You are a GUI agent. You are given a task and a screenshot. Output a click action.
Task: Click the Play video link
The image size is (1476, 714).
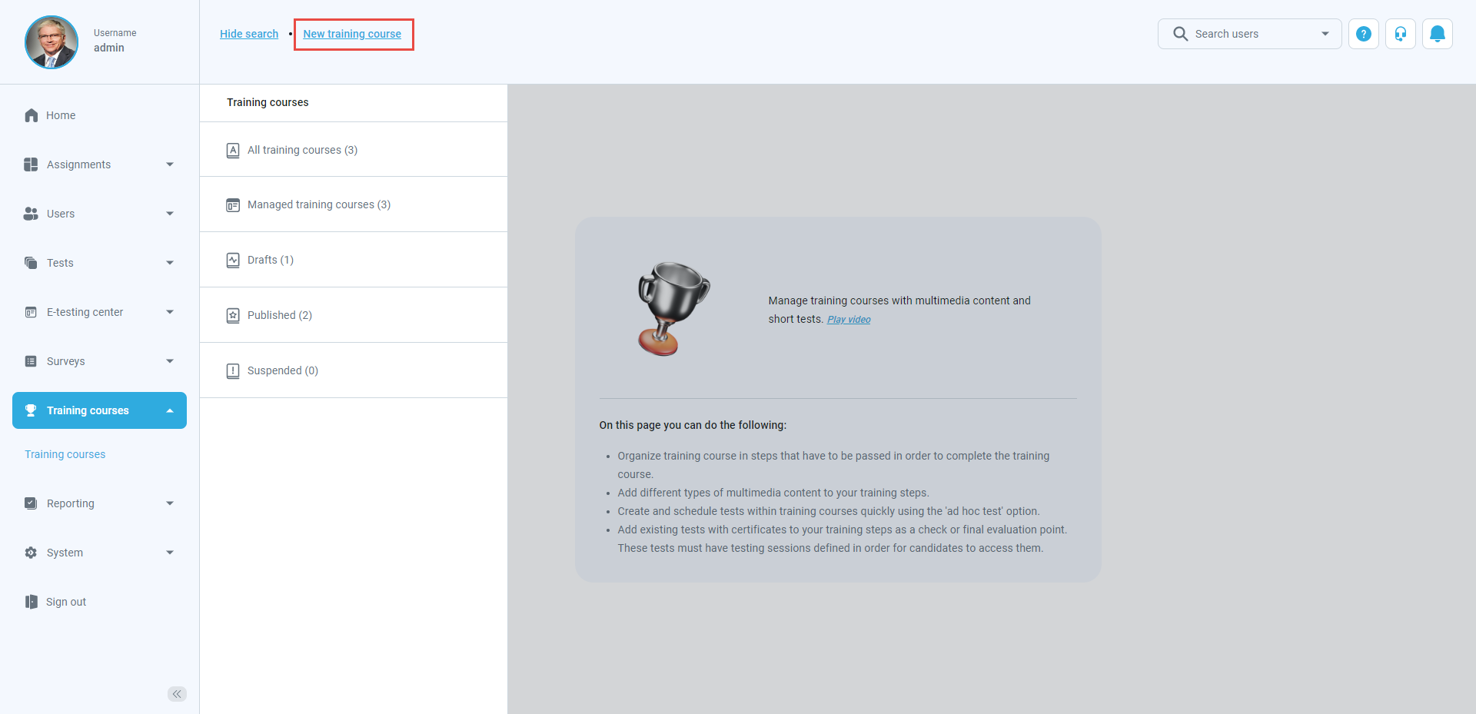click(x=849, y=320)
